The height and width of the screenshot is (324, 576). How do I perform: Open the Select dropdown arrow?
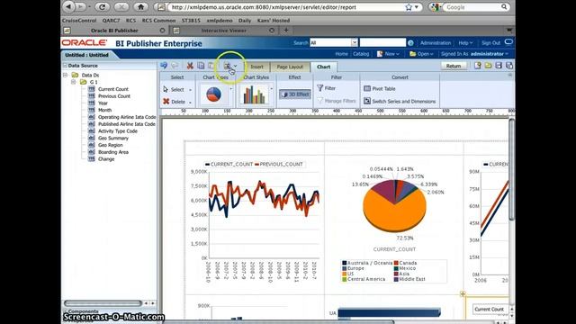pyautogui.click(x=190, y=90)
